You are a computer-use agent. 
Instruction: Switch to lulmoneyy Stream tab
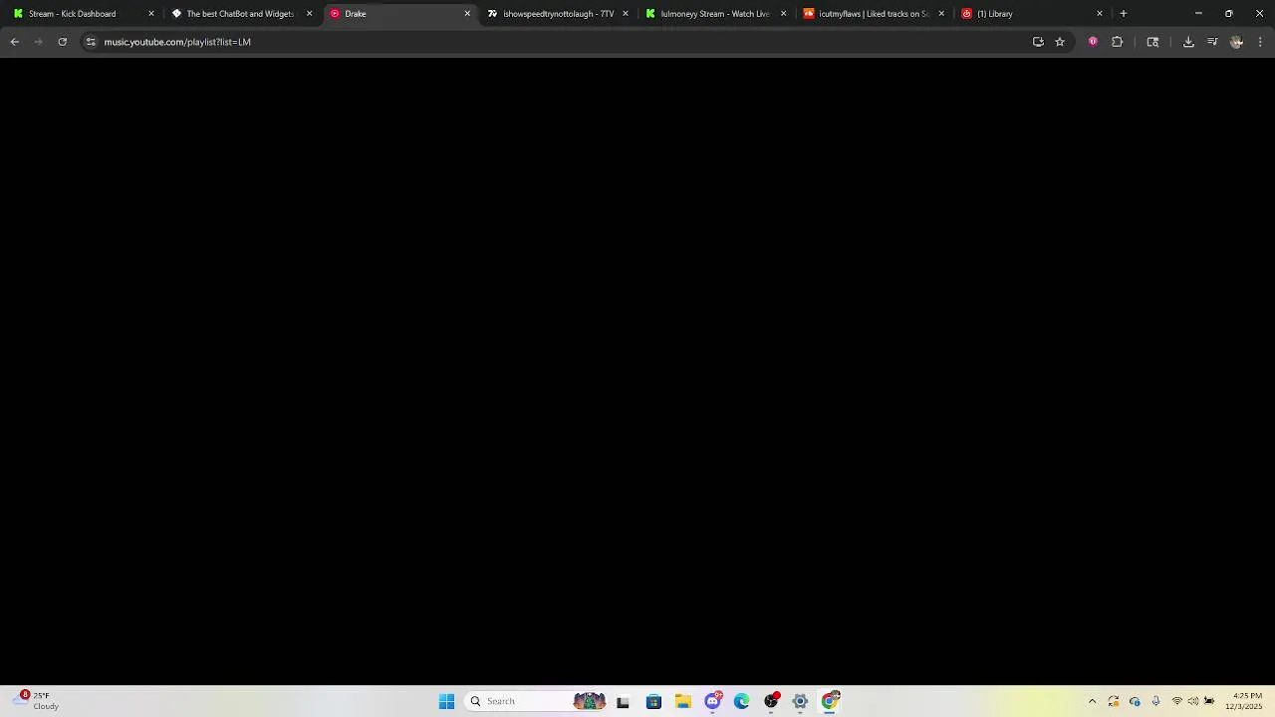coord(715,14)
